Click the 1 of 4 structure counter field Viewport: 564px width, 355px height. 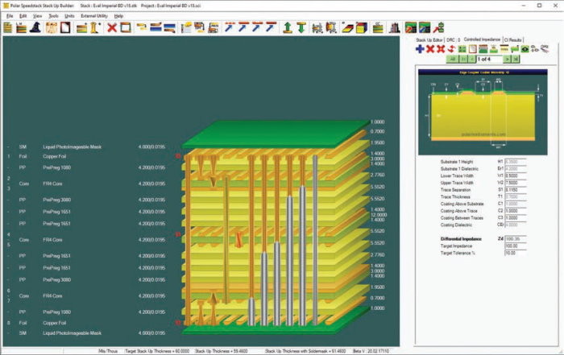(489, 59)
